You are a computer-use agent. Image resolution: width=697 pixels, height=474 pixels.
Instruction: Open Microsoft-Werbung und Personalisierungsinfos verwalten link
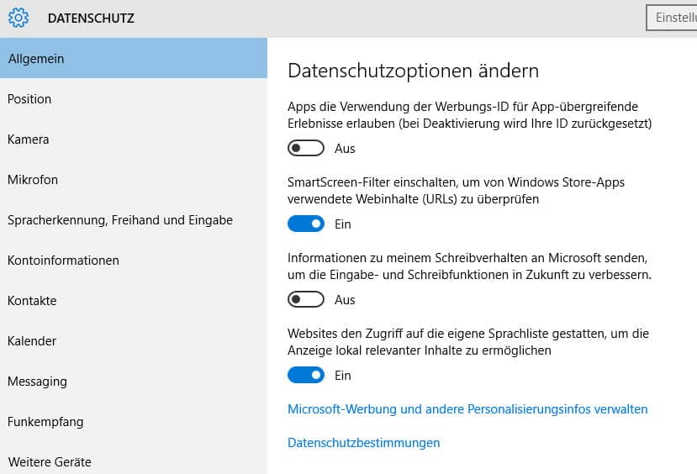467,409
